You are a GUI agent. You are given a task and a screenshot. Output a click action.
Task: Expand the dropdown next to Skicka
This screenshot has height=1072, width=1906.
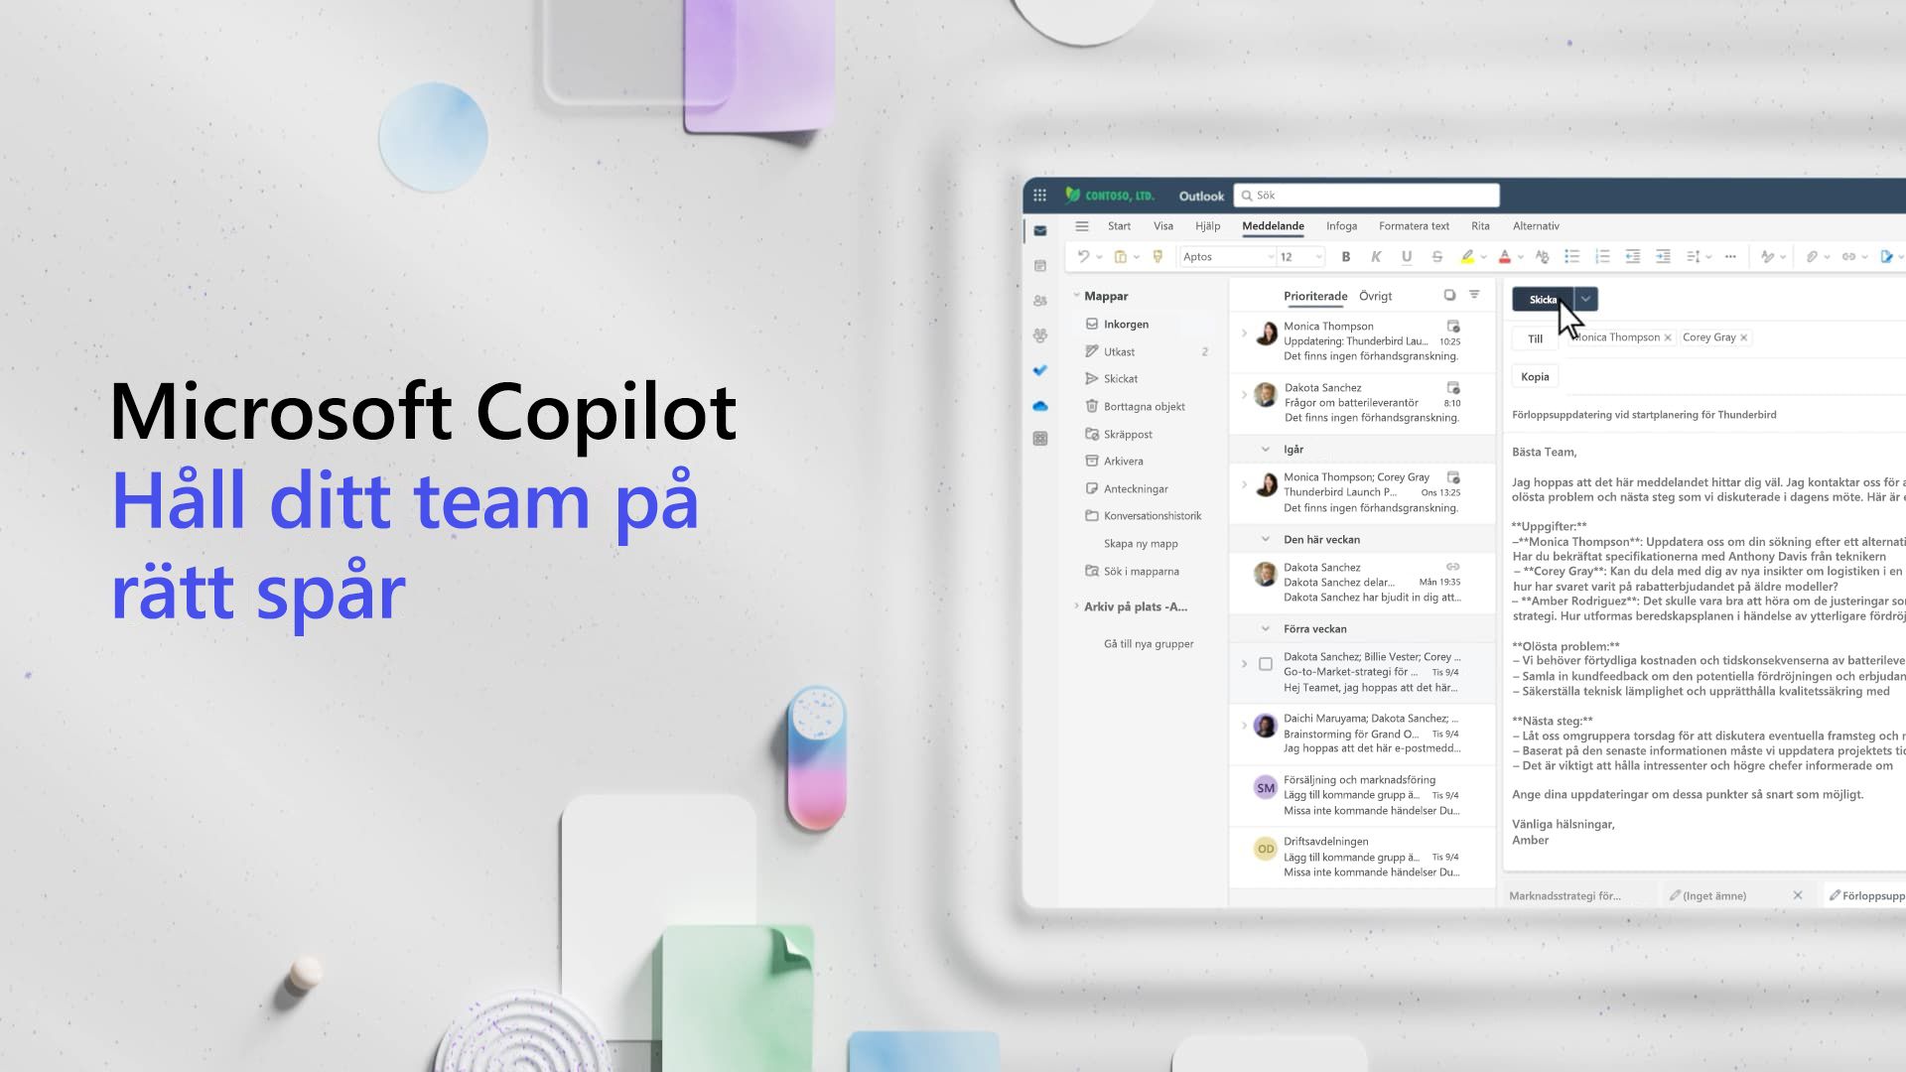pyautogui.click(x=1584, y=299)
